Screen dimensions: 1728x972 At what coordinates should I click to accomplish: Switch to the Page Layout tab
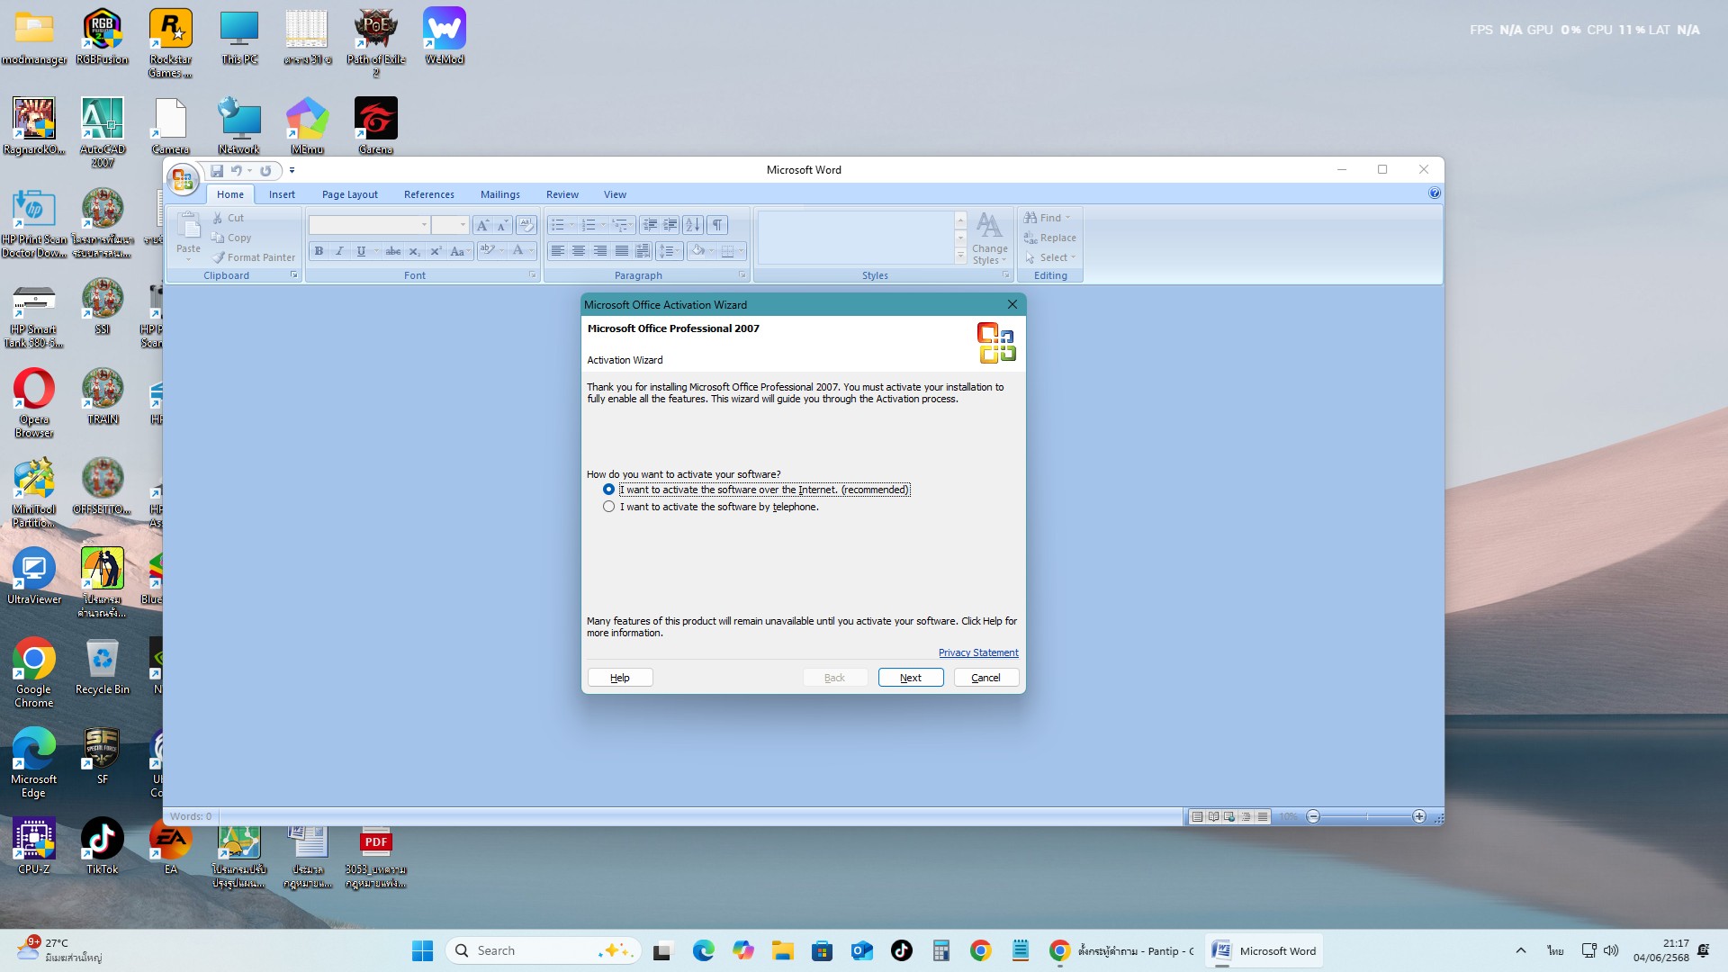350,194
